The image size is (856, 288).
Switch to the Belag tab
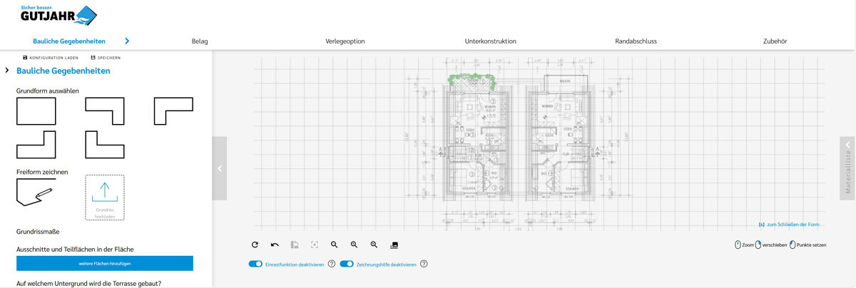(200, 41)
